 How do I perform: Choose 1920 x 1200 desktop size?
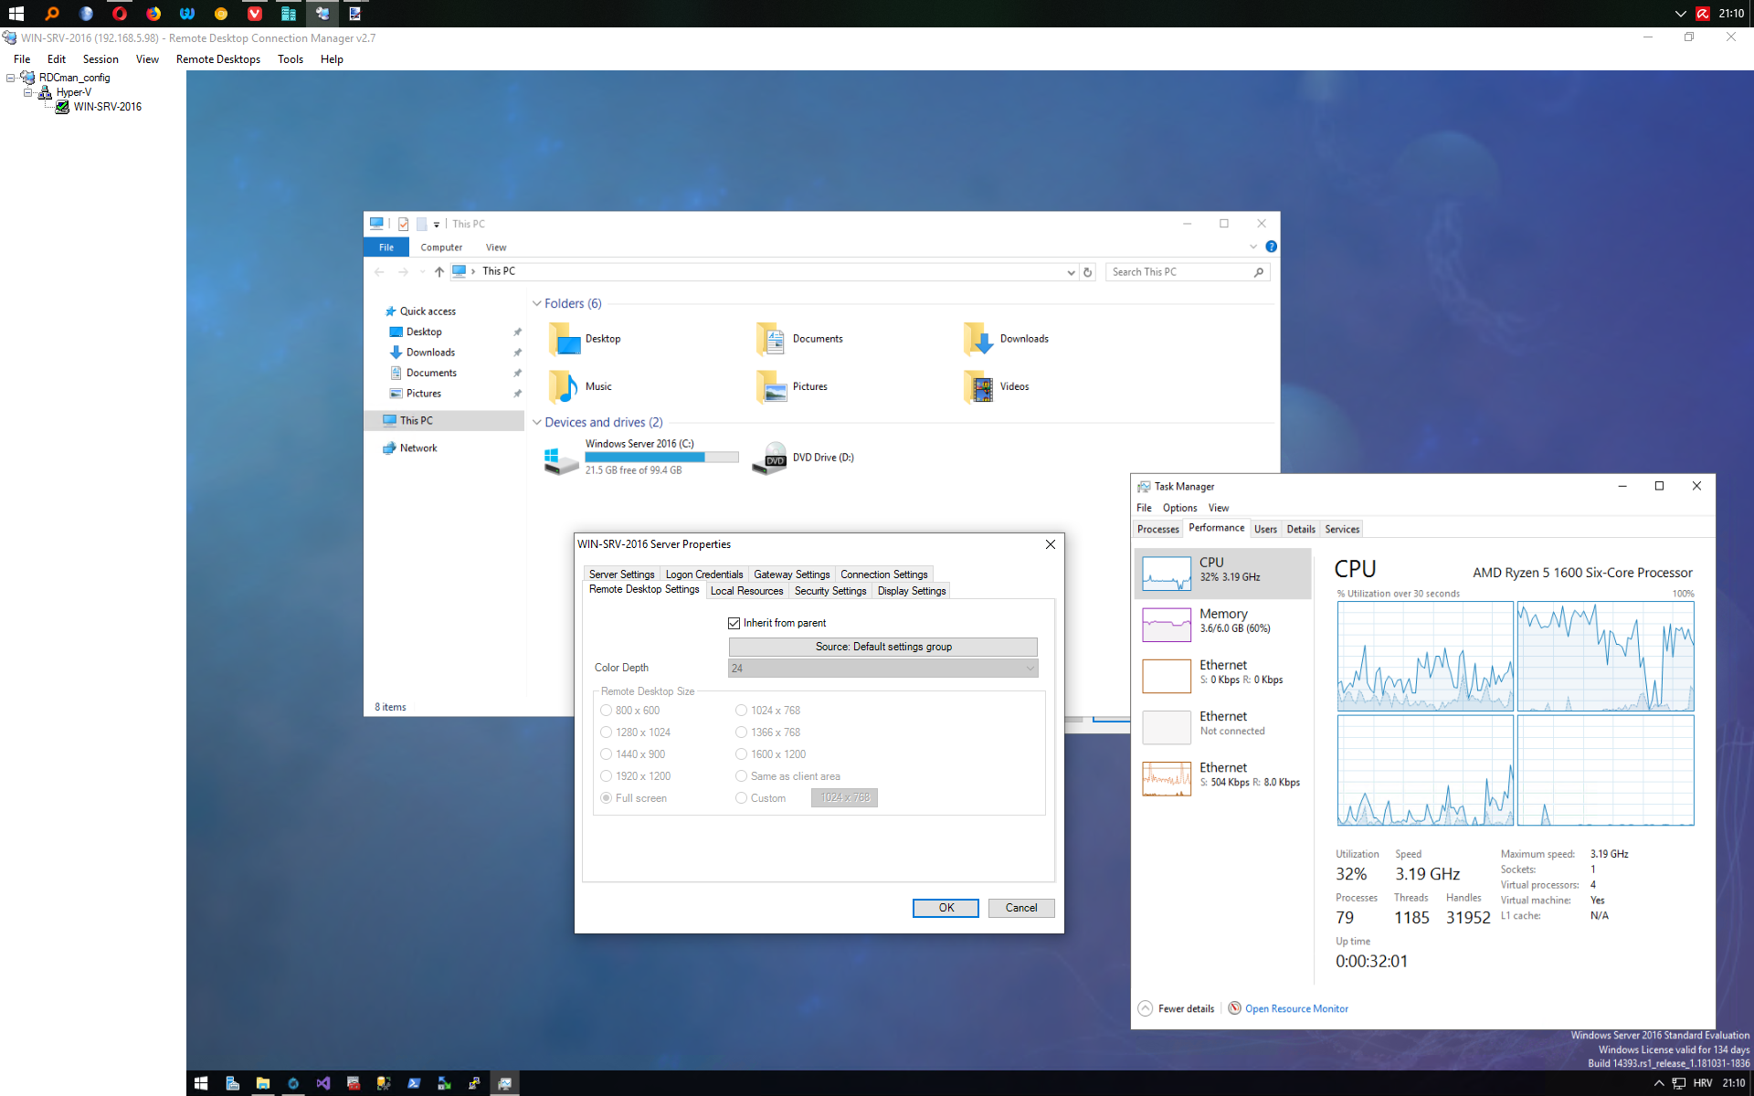tap(606, 776)
